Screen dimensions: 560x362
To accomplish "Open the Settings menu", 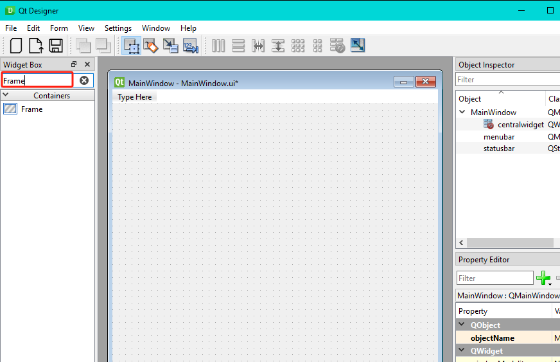I will [118, 28].
